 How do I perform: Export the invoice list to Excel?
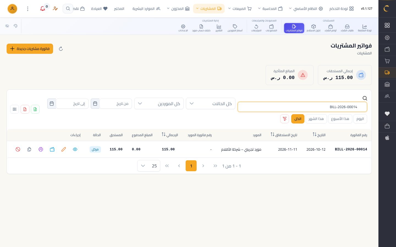(x=35, y=109)
